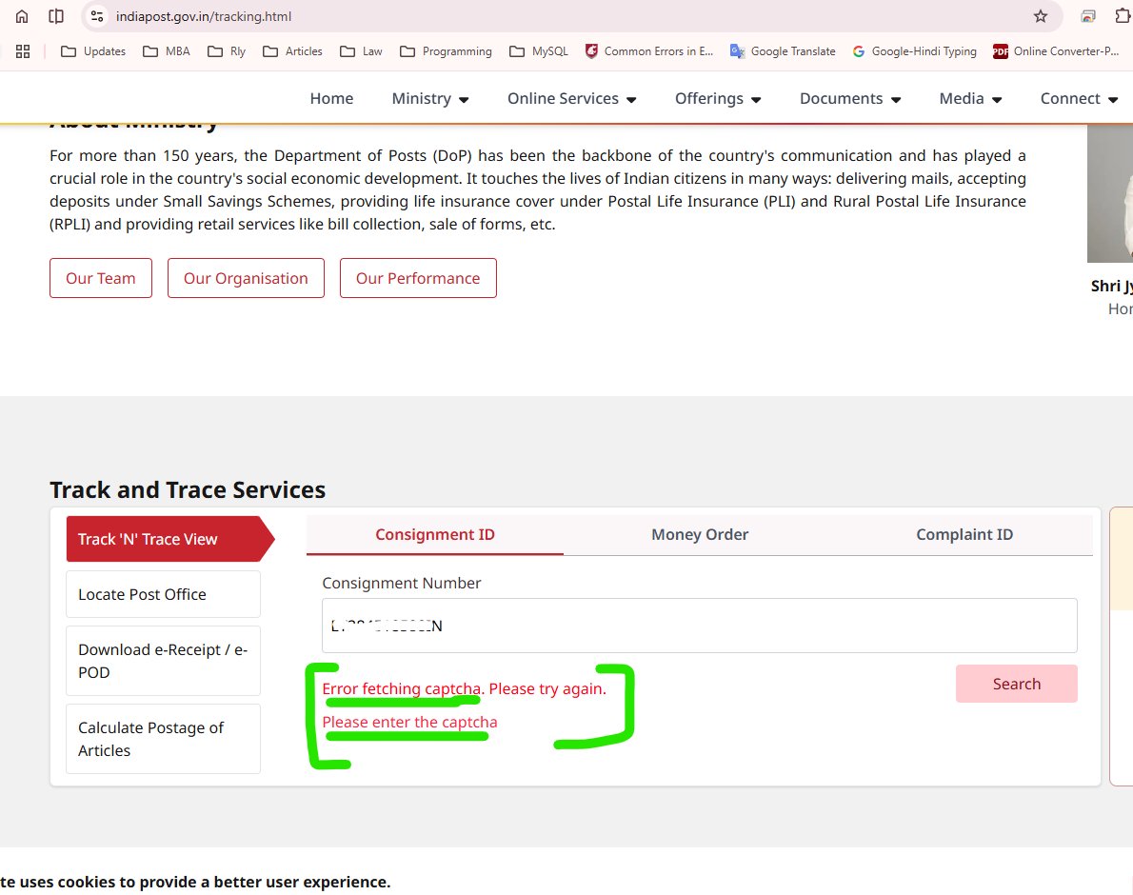The height and width of the screenshot is (895, 1133).
Task: Expand the Ministry dropdown menu
Action: (x=430, y=98)
